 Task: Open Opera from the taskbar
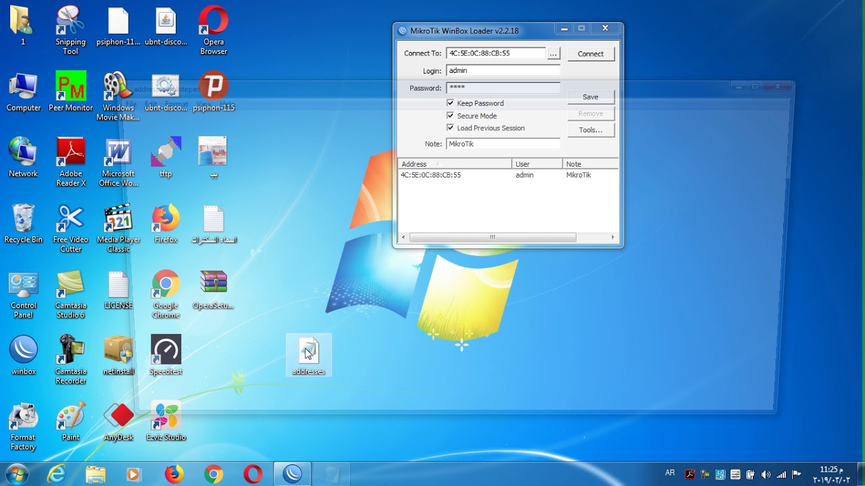point(253,475)
